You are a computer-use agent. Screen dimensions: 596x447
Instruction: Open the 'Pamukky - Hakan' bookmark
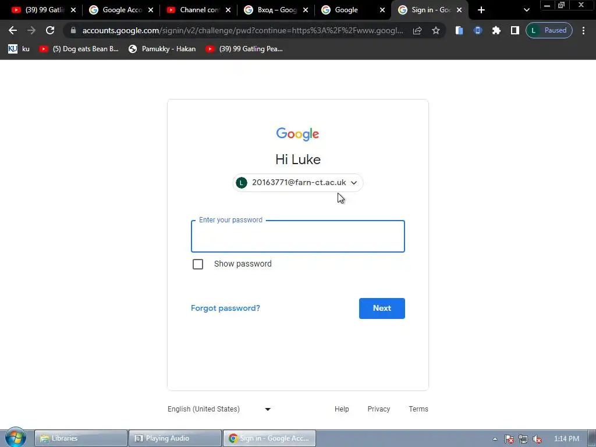coord(162,49)
